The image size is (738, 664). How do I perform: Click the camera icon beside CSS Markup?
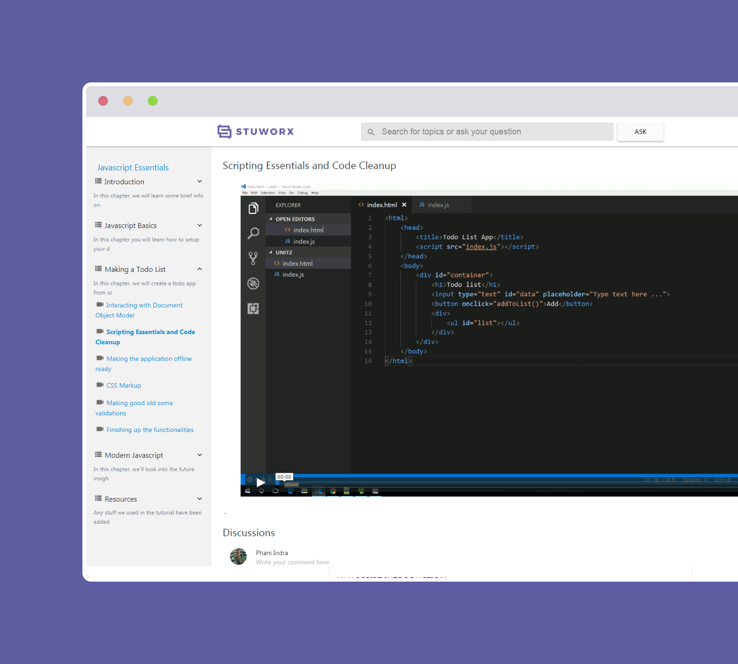(x=100, y=385)
